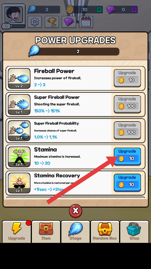Upgrade Stamina for 10 coins

[127, 156]
